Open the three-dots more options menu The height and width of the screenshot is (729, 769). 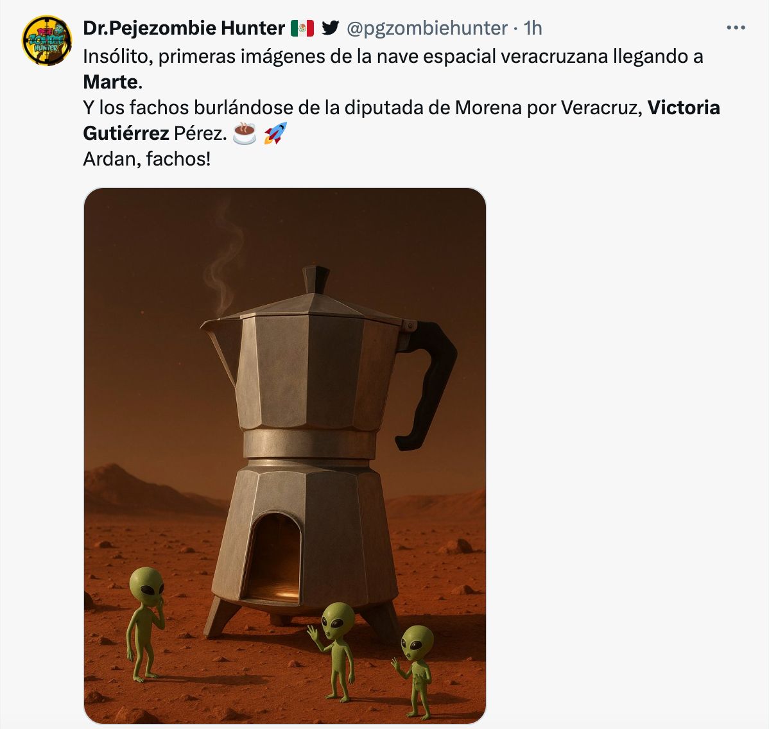click(x=736, y=28)
